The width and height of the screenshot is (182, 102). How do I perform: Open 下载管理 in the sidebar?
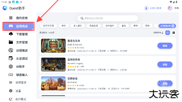18,34
